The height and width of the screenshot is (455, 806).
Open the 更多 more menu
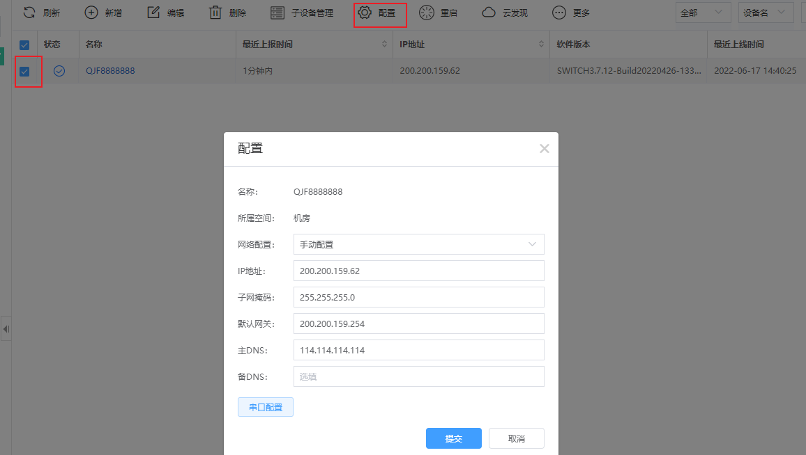click(570, 13)
